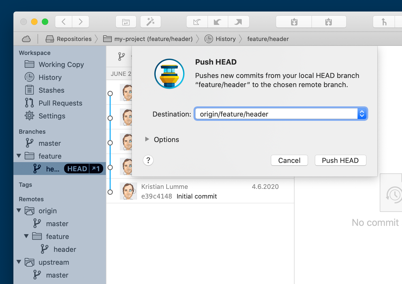Viewport: 402px width, 284px height.
Task: Navigate back with the left arrow
Action: click(x=64, y=22)
